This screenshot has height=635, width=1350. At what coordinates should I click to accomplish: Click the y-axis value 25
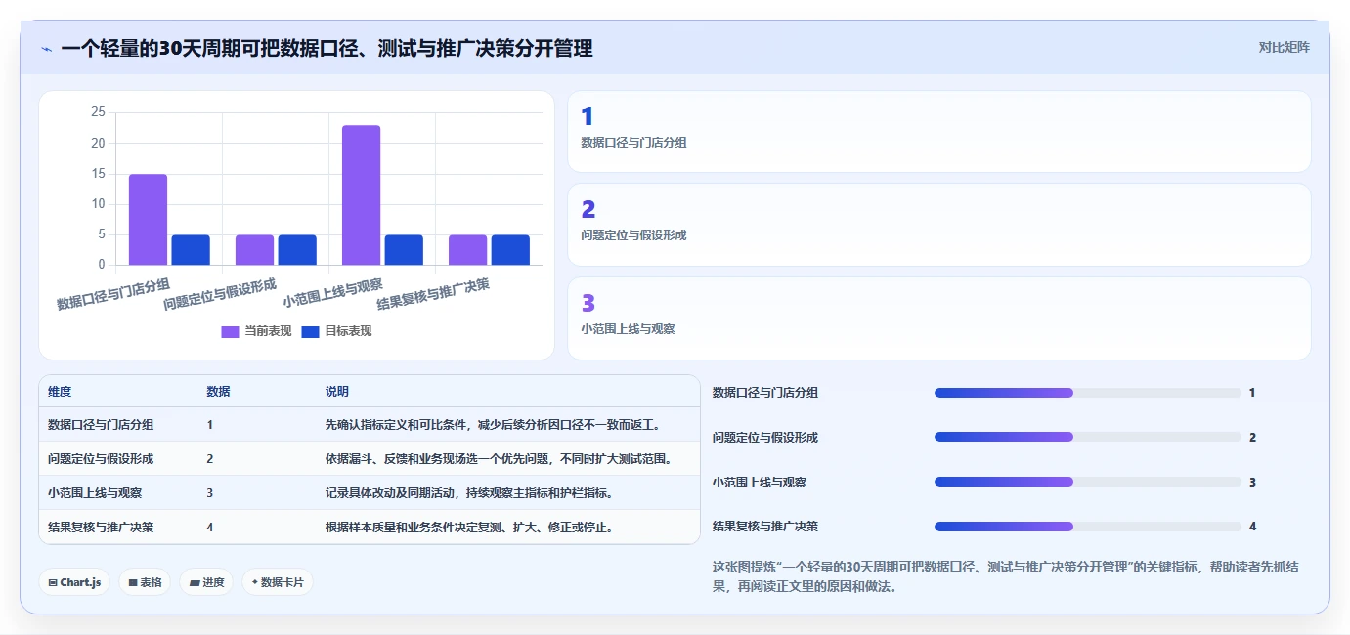click(98, 112)
